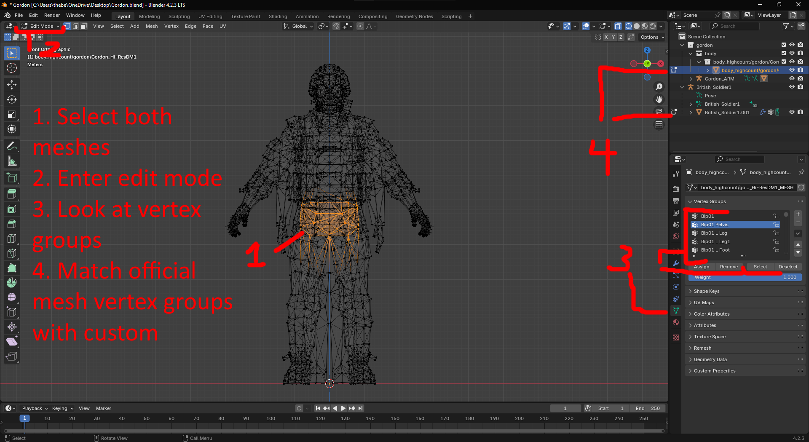Open the Modifiers wrench properties tab
This screenshot has width=809, height=442.
pos(676,263)
